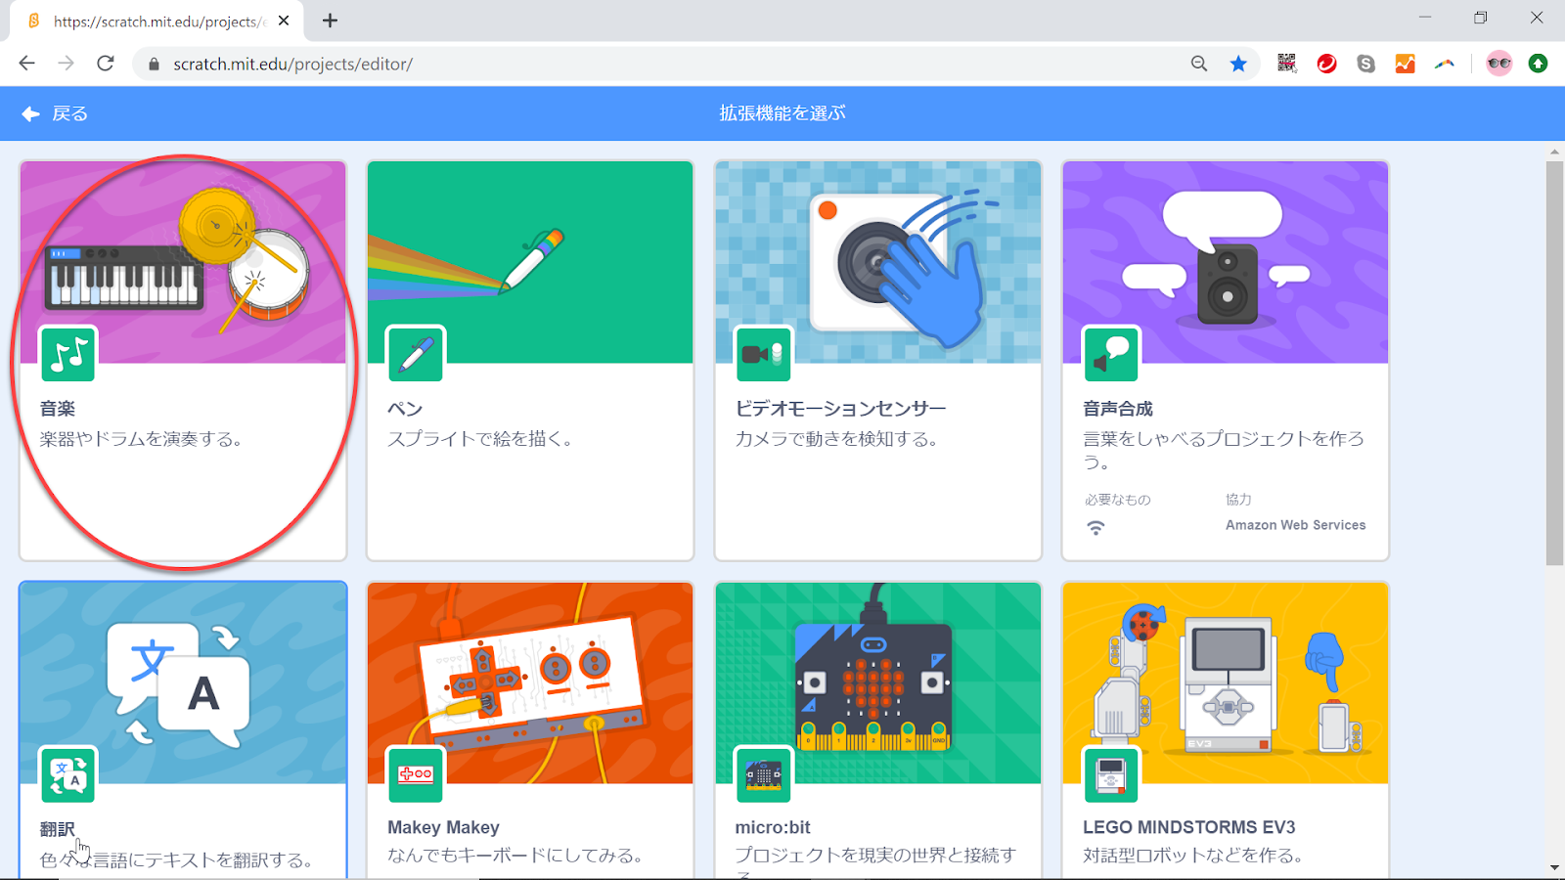
Task: Click the scrollbar up arrow
Action: tap(1554, 152)
